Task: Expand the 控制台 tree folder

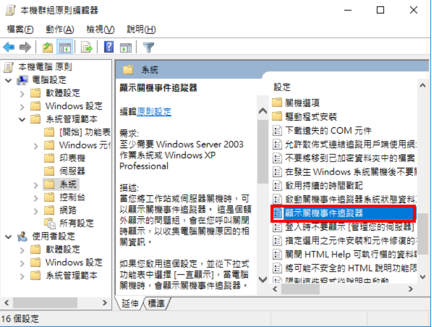Action: coord(36,198)
